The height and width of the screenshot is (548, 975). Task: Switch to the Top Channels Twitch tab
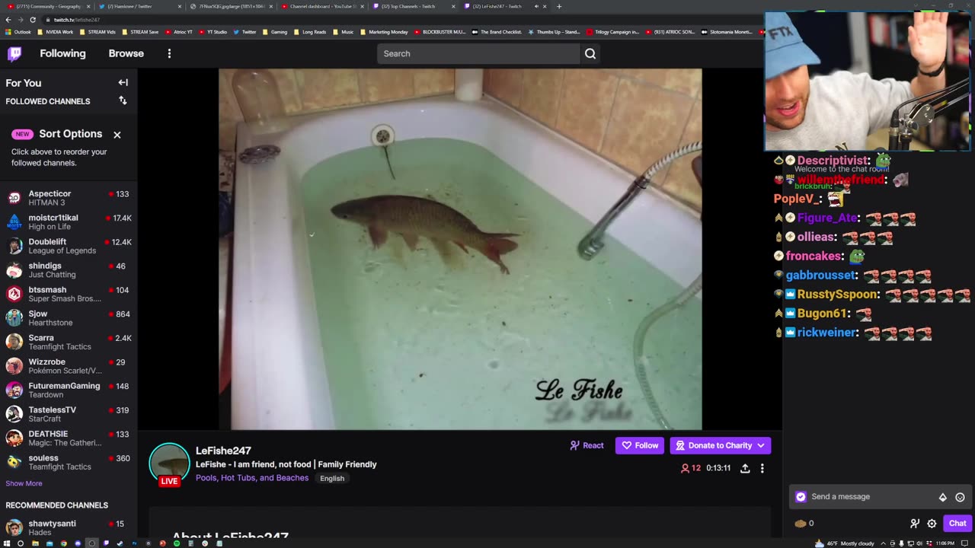pos(414,6)
